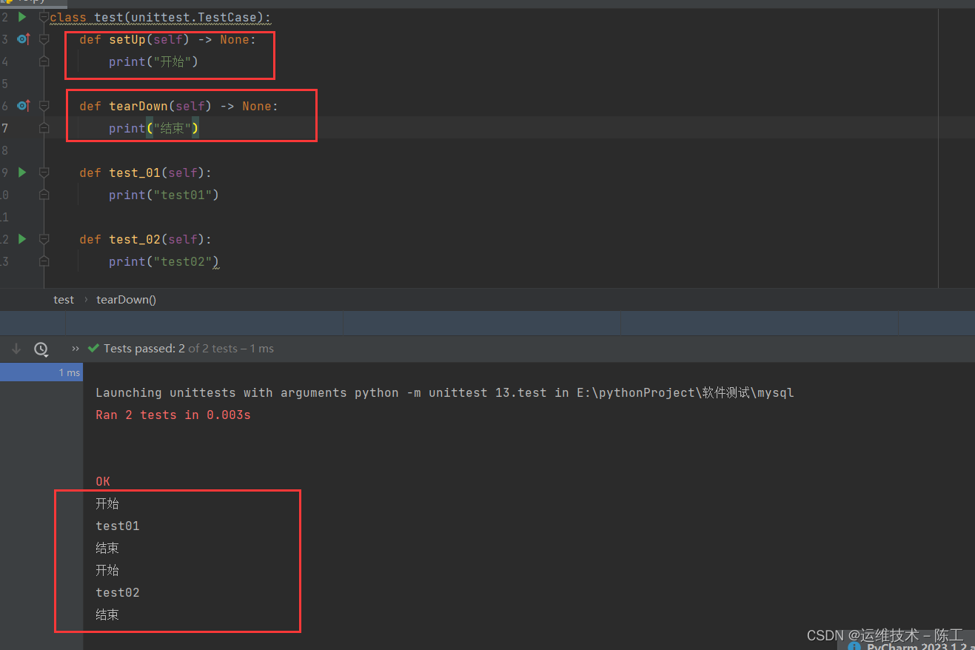Click 'test02' in console output
The width and height of the screenshot is (975, 650).
(x=118, y=593)
